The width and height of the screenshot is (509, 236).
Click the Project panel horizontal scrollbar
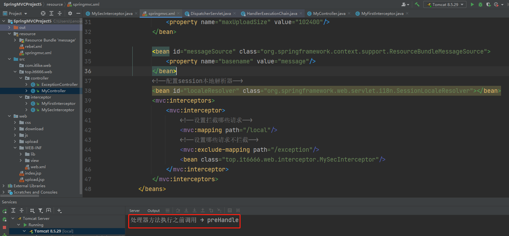20,196
